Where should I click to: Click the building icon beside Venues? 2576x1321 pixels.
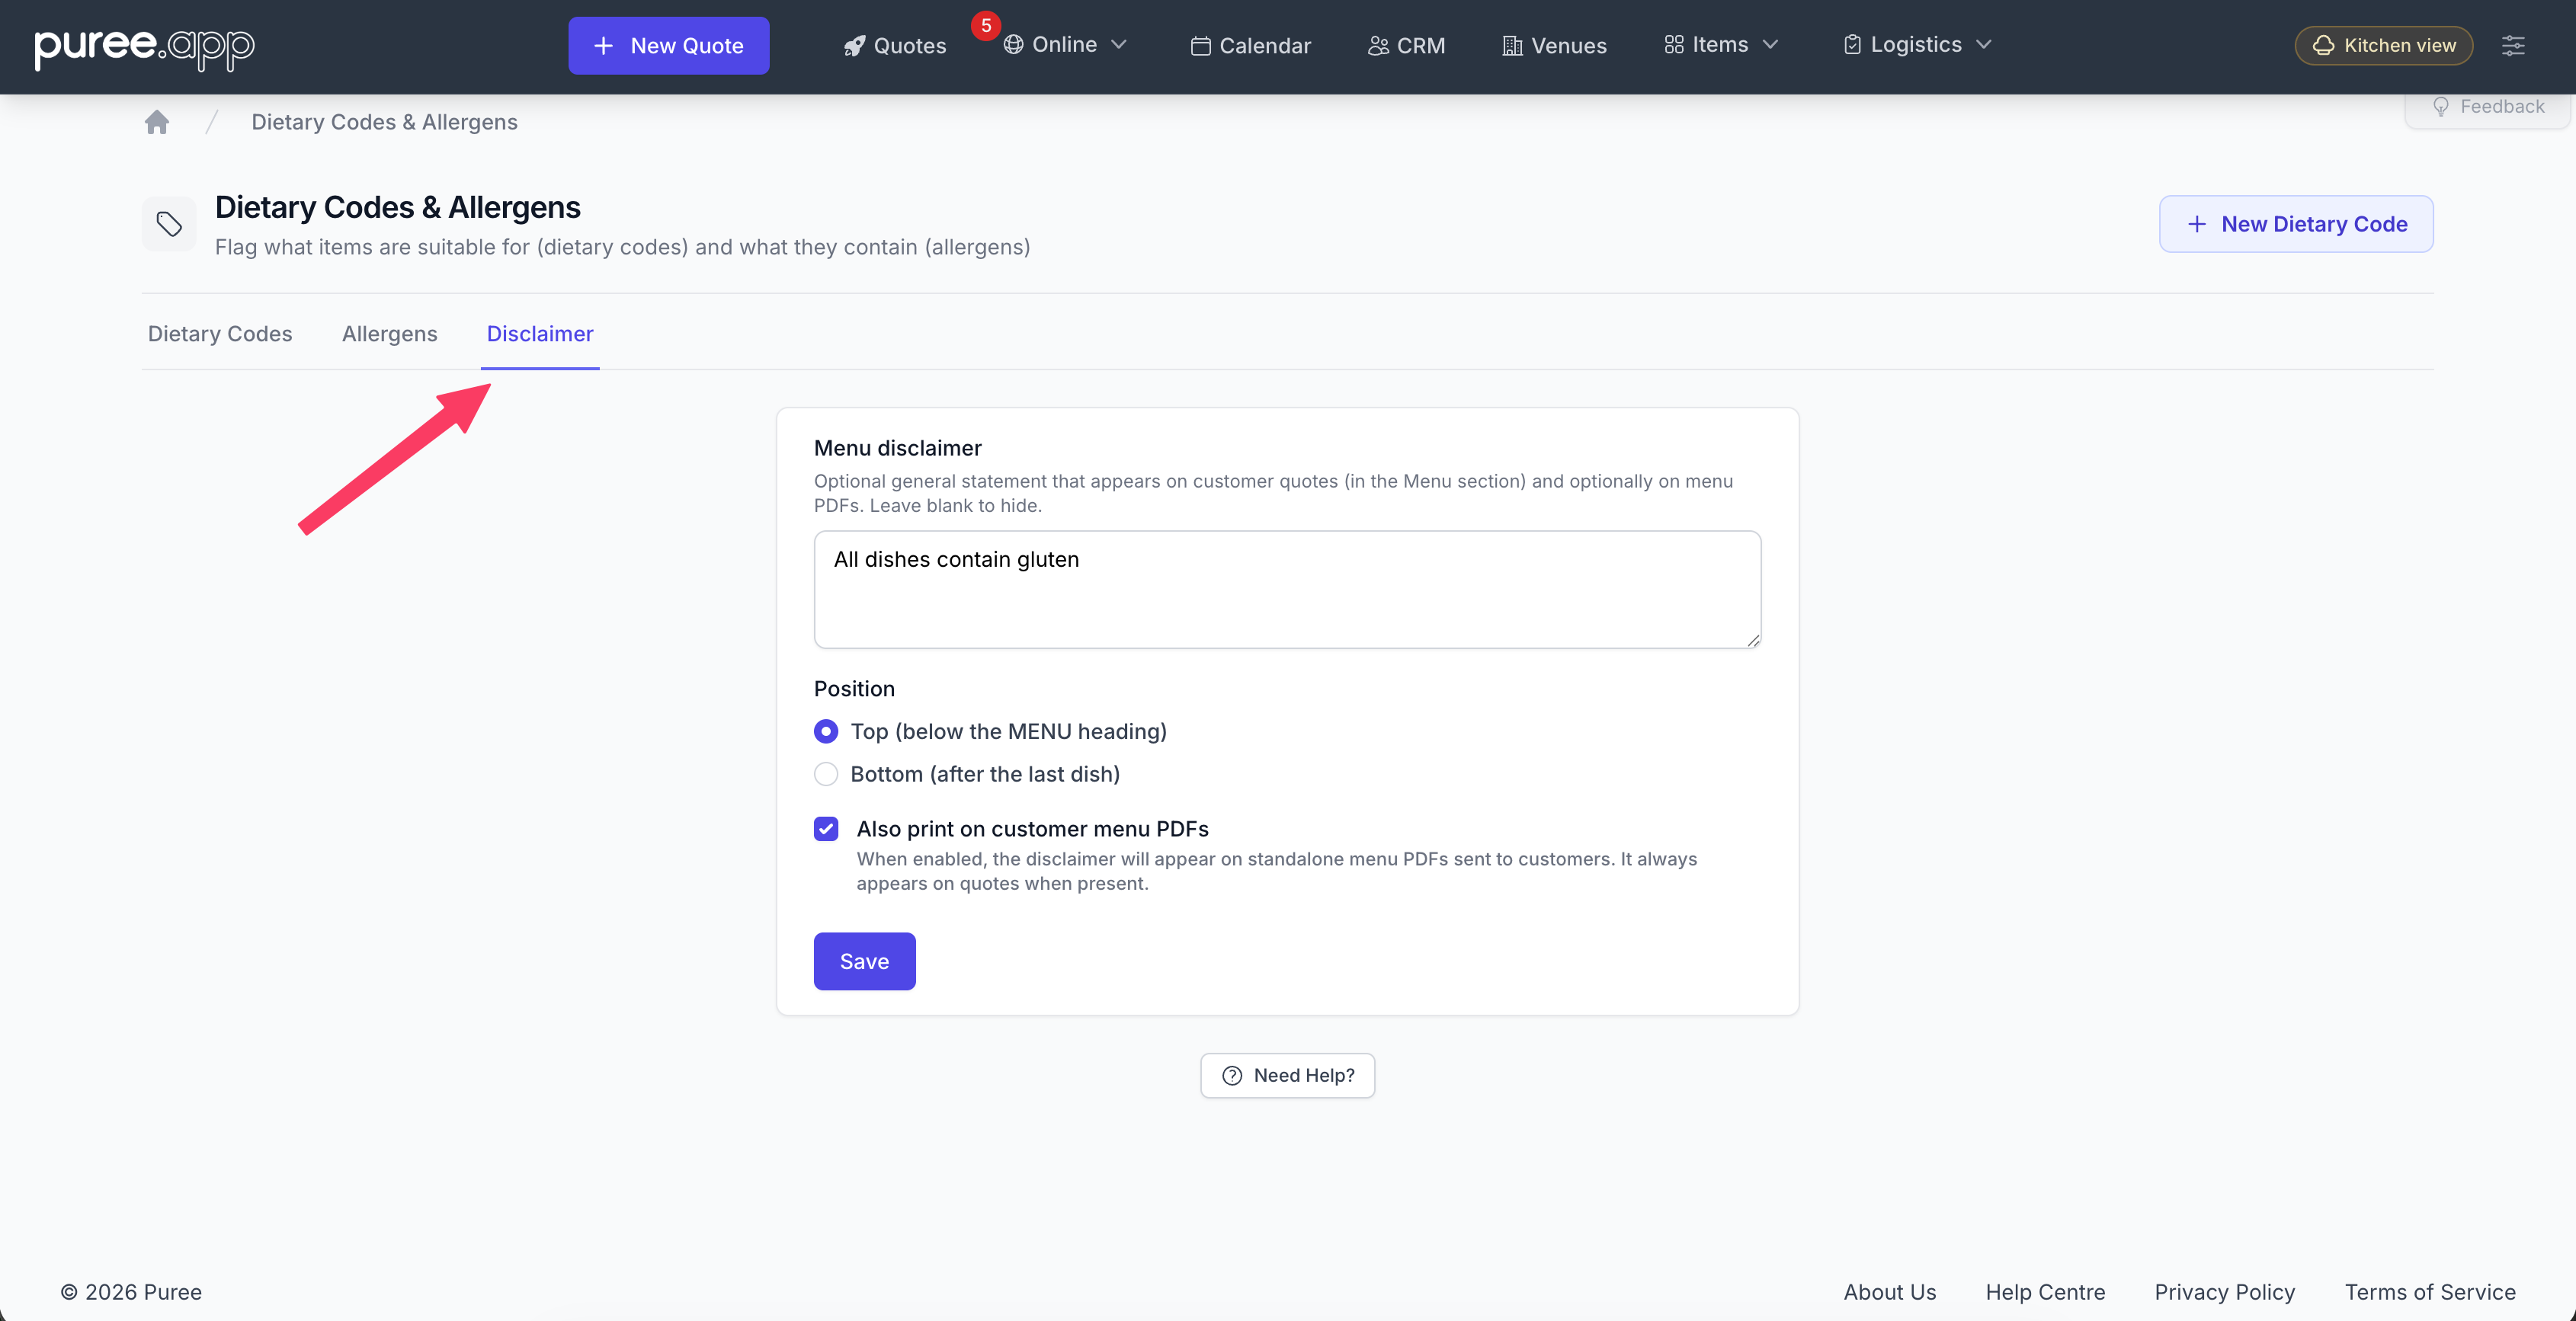click(x=1512, y=46)
